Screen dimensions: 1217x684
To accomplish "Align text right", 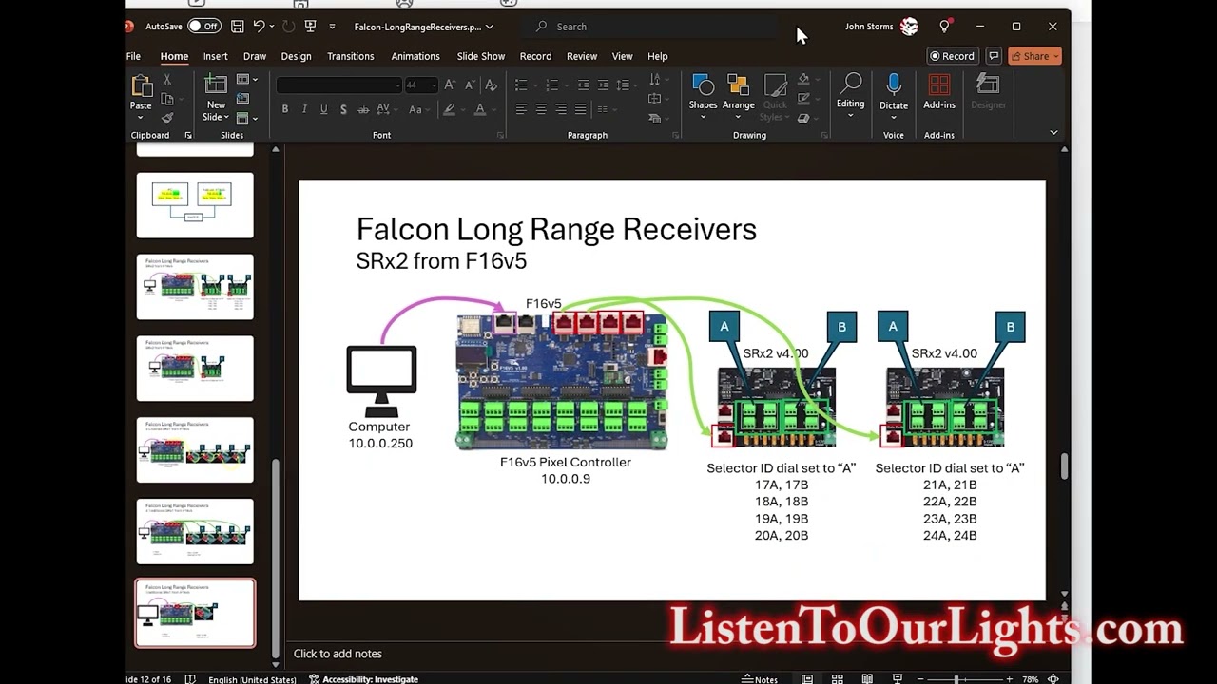I will [x=561, y=109].
